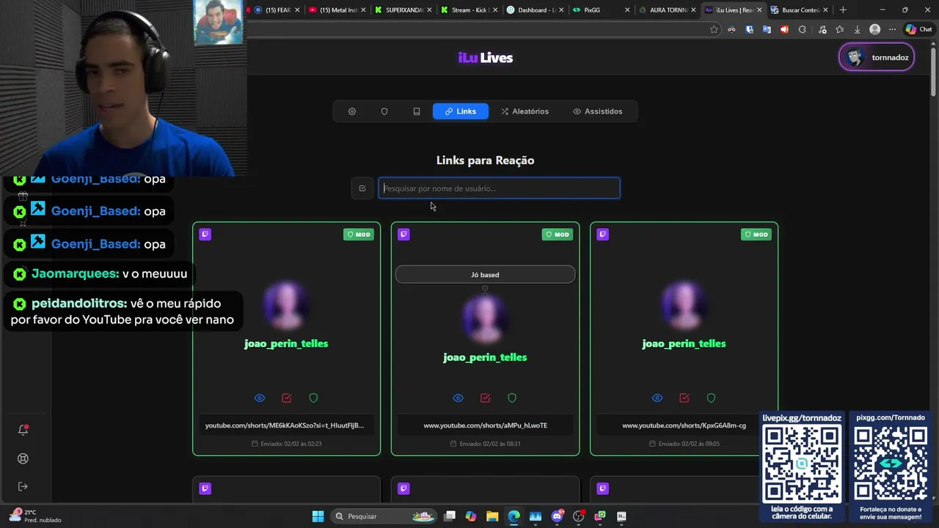This screenshot has height=528, width=939.
Task: Open a new browser tab
Action: click(x=843, y=10)
